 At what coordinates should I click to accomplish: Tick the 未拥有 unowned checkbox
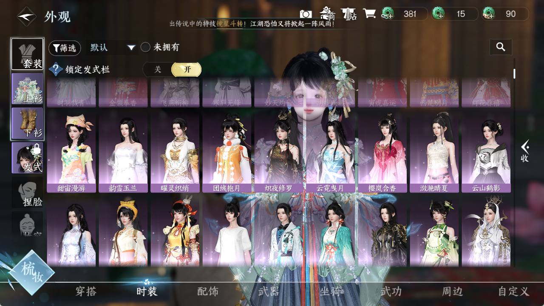pyautogui.click(x=145, y=47)
